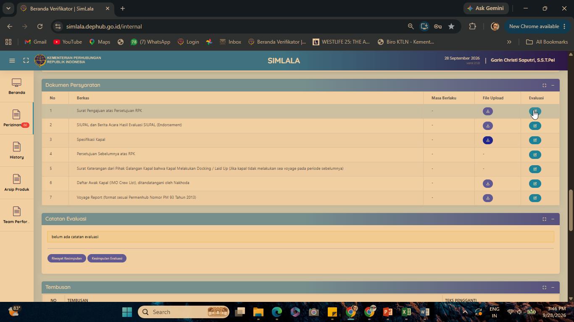
Task: Download Surat Pengajuan atas Persetujuan RPK file
Action: [488, 111]
